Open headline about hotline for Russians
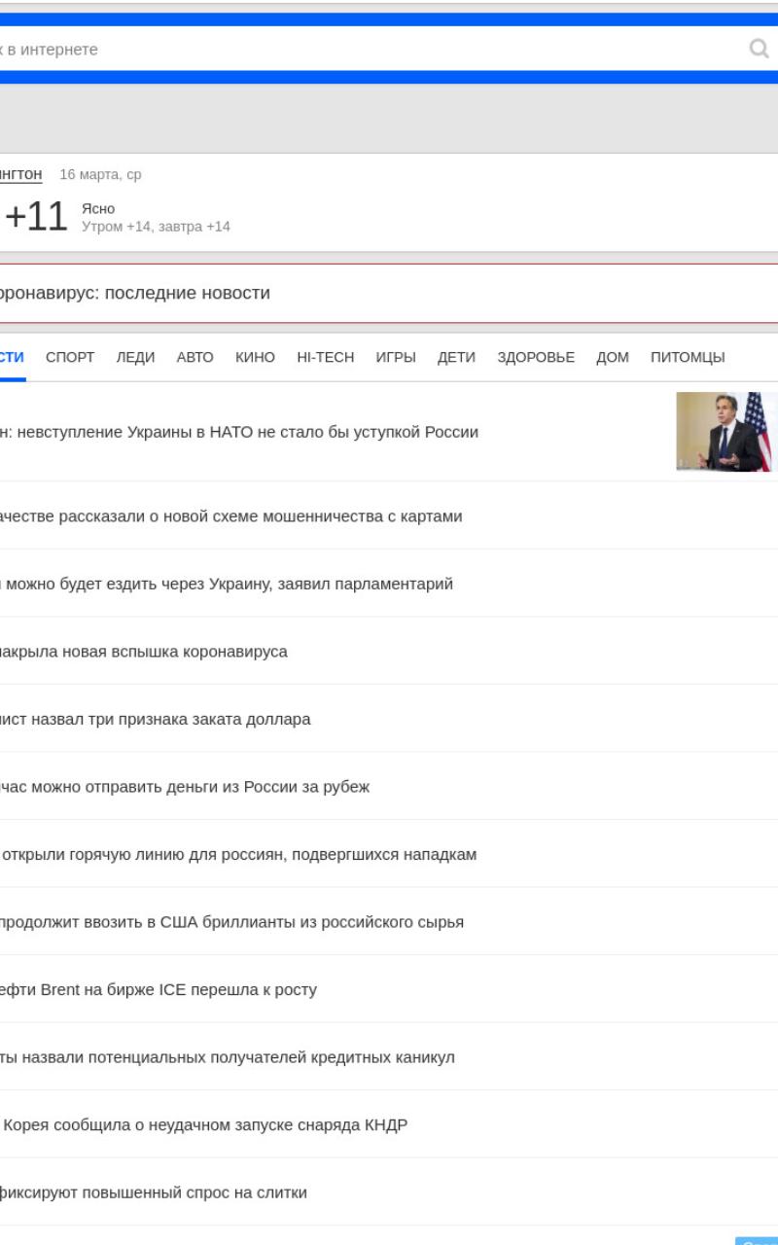This screenshot has height=1245, width=778. tap(238, 855)
